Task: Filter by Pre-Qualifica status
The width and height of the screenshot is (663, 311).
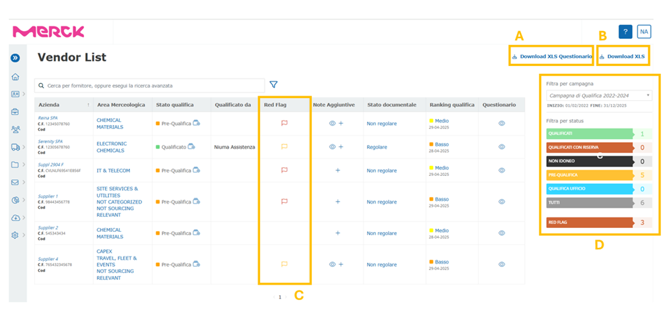Action: 598,175
